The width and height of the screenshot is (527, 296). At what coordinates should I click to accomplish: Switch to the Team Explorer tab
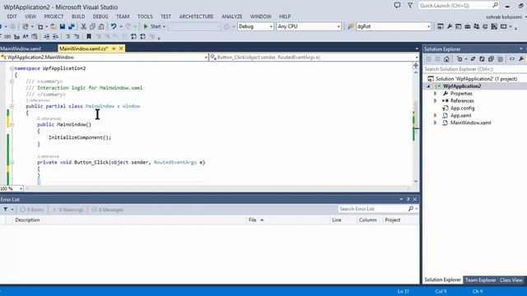click(480, 280)
